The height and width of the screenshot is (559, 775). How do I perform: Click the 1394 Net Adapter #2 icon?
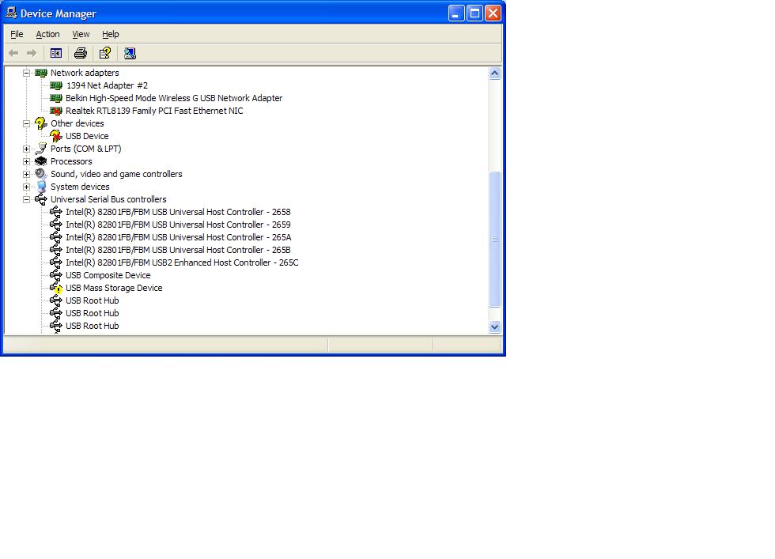(56, 85)
